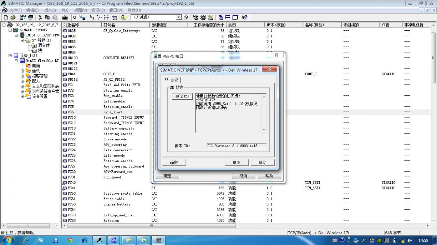Open Internet Explorer from the taskbar
This screenshot has height=245, width=437.
click(26, 240)
